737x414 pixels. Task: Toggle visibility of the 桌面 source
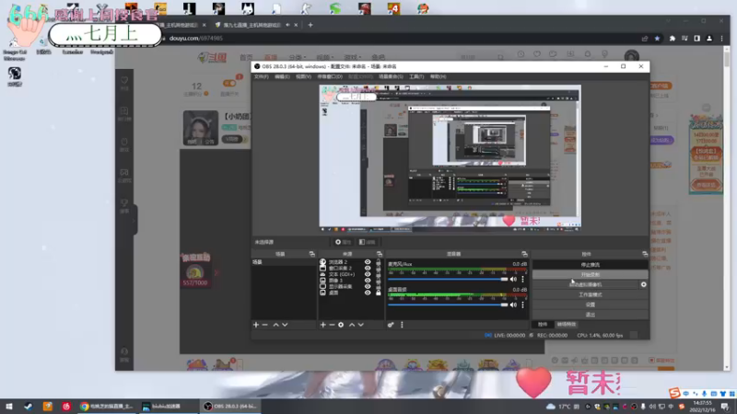pos(368,293)
